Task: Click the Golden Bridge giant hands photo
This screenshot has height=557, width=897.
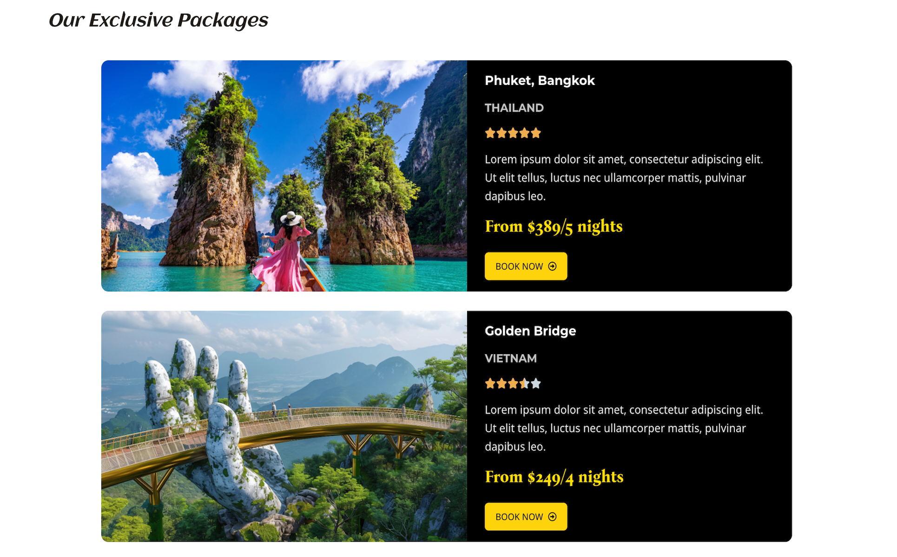Action: click(284, 426)
